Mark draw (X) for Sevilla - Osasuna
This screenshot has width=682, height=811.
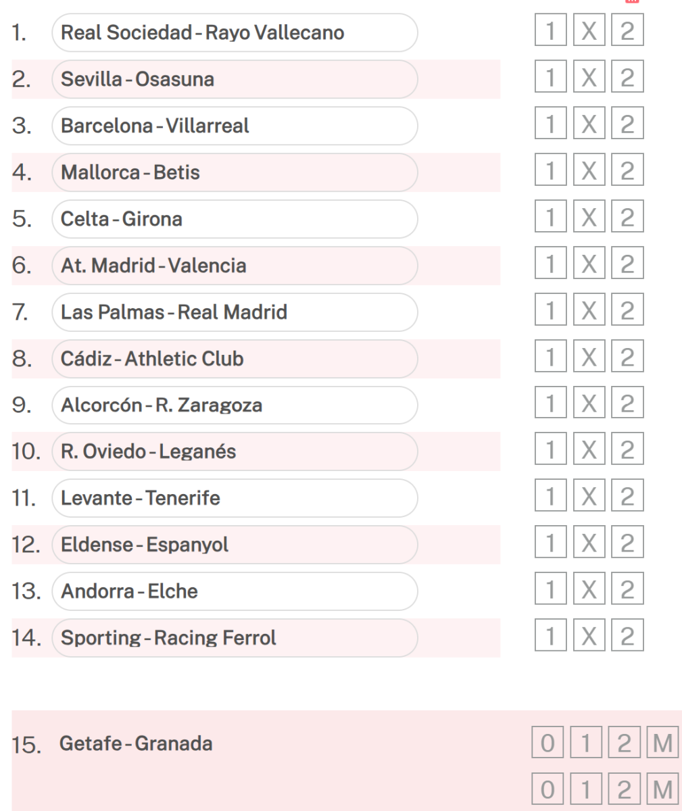click(589, 79)
